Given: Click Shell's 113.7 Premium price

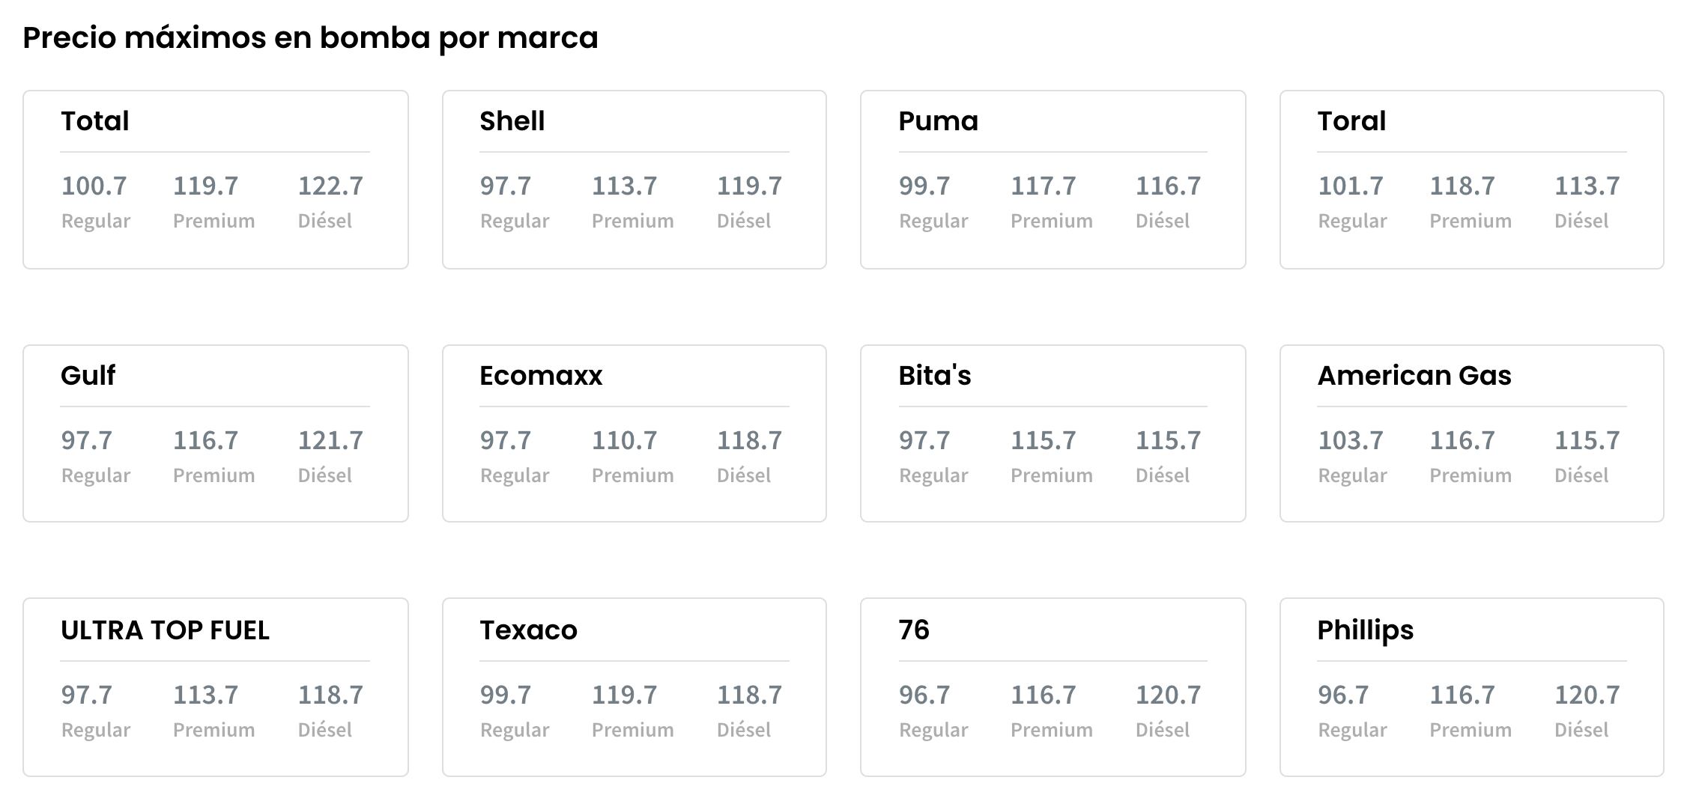Looking at the screenshot, I should coord(624,186).
